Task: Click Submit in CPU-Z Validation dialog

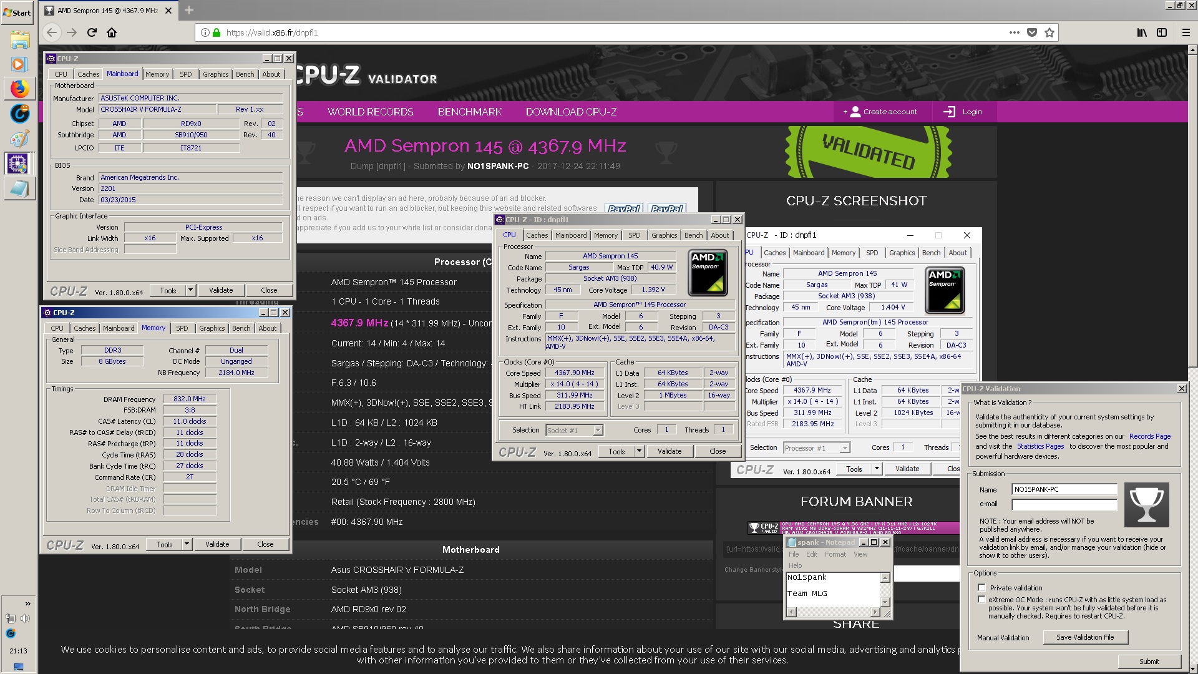Action: tap(1149, 662)
